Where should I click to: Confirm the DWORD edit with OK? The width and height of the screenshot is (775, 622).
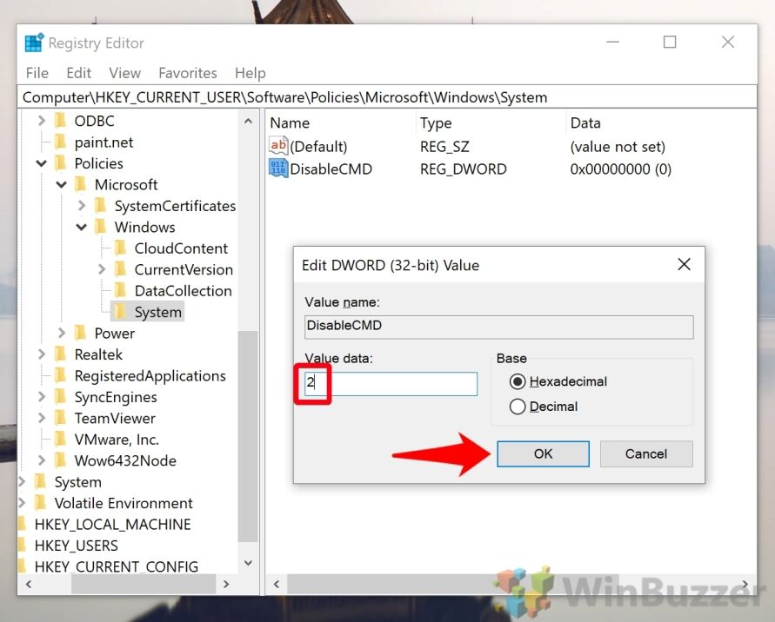543,453
